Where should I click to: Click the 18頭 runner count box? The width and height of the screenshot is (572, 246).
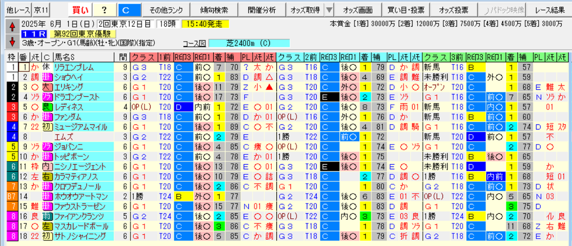point(168,25)
